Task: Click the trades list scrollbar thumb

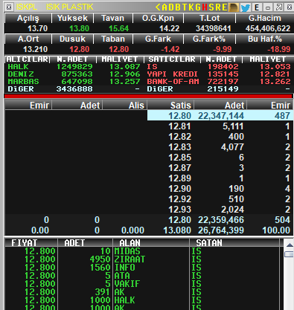Action: click(x=289, y=254)
